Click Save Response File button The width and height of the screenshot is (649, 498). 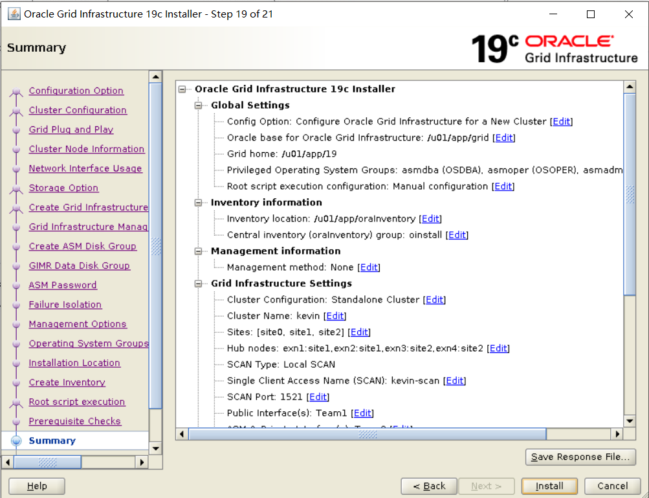[580, 457]
